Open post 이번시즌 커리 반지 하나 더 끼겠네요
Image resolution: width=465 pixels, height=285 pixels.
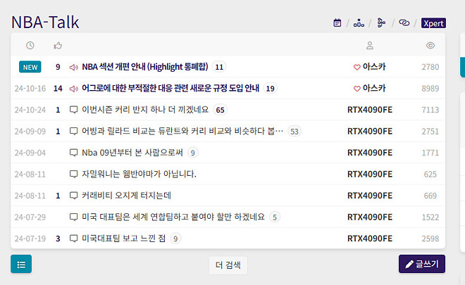click(145, 110)
